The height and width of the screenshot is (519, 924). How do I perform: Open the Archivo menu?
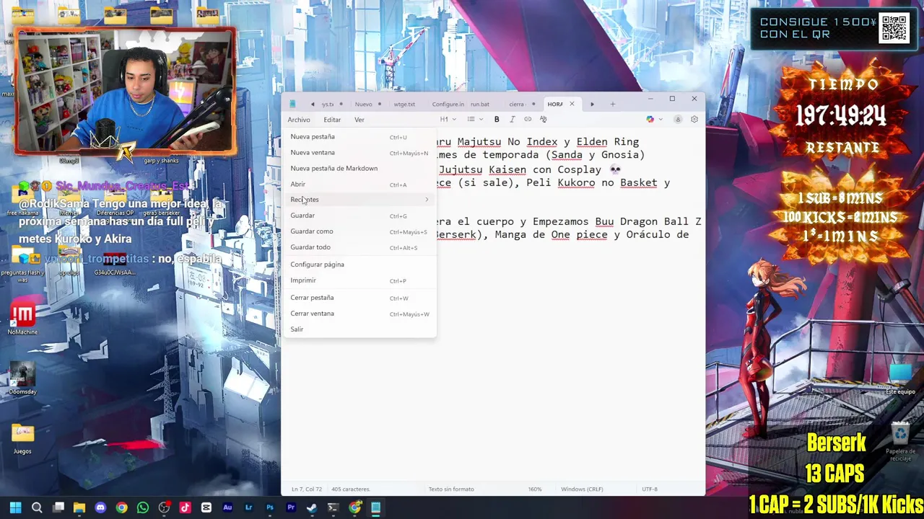(299, 120)
